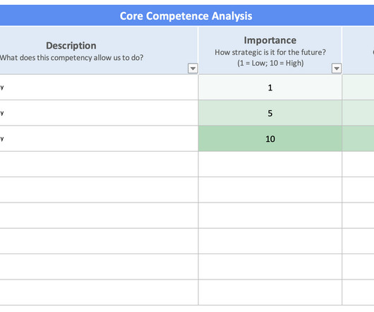Screen dimensions: 374x312
Task: Click the Importance column header
Action: [x=270, y=50]
